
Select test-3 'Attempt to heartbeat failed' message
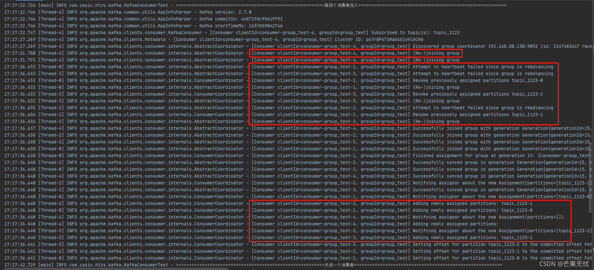[483, 74]
